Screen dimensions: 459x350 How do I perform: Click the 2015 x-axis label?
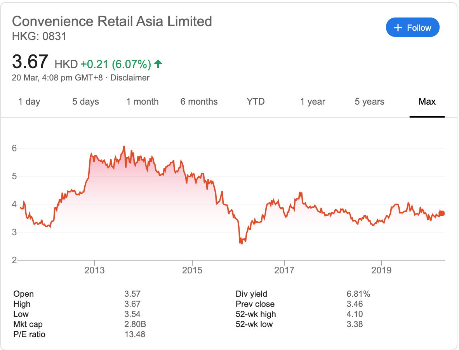coord(192,270)
